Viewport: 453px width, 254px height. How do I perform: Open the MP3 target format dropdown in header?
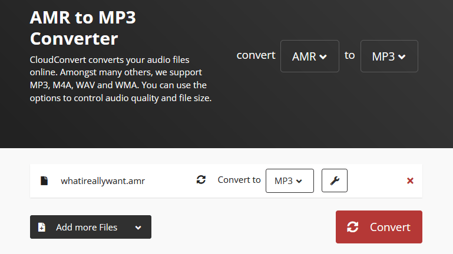389,56
